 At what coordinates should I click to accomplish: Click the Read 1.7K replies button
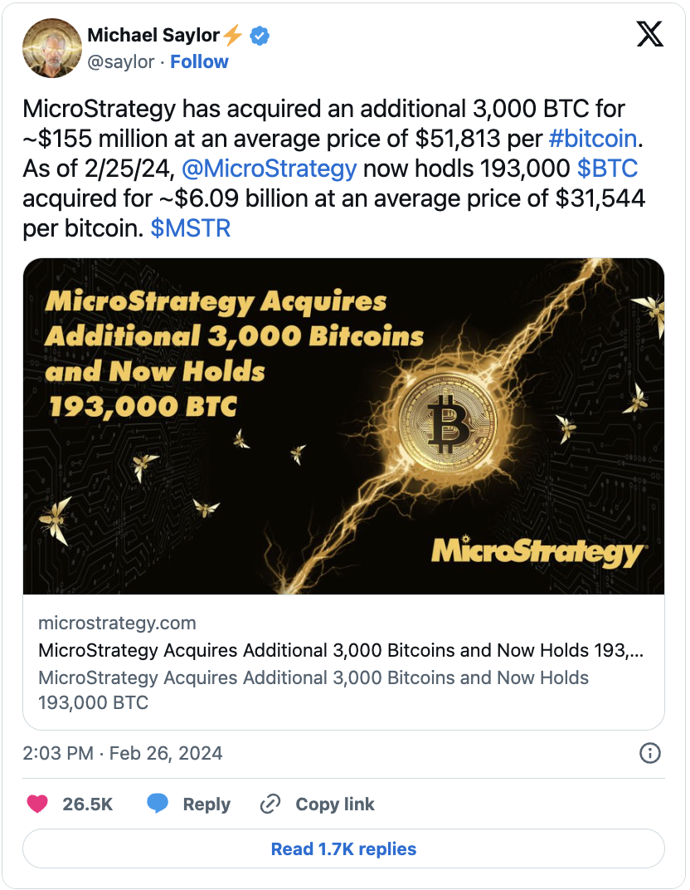[343, 848]
